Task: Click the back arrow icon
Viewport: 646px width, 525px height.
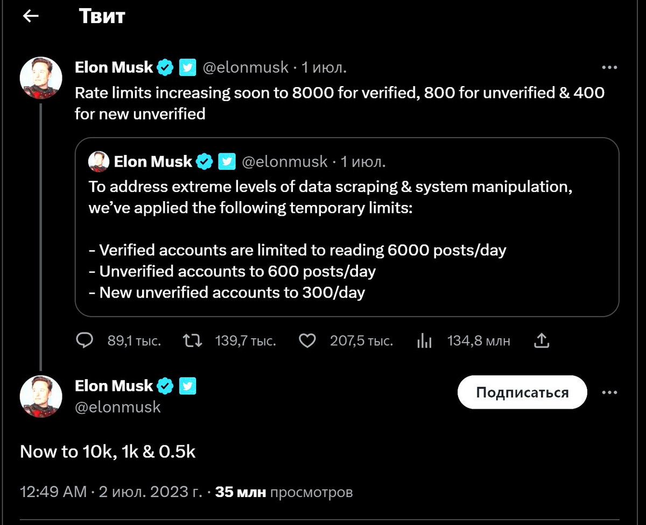Action: tap(31, 16)
